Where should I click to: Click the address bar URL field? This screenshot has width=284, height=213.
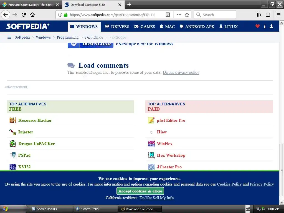point(112,15)
